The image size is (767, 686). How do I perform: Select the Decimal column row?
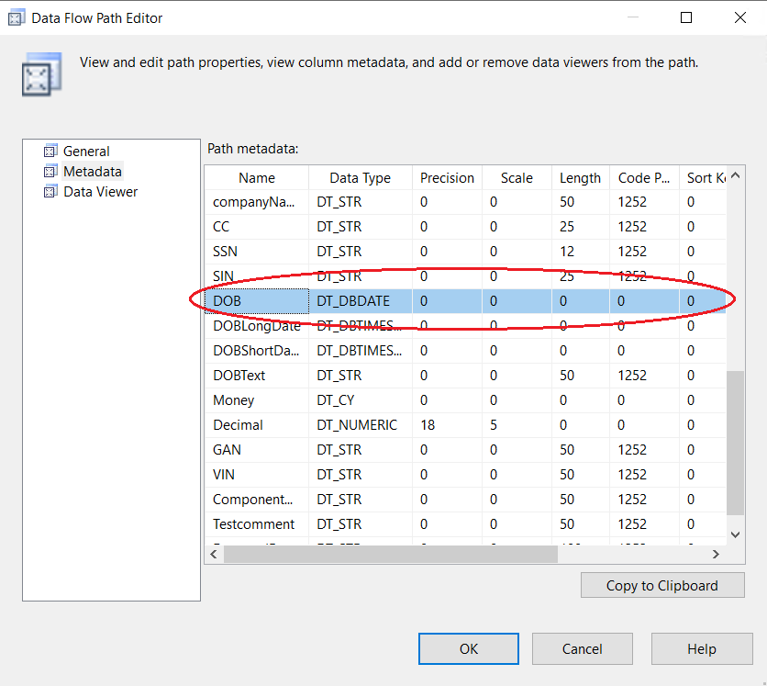[257, 425]
